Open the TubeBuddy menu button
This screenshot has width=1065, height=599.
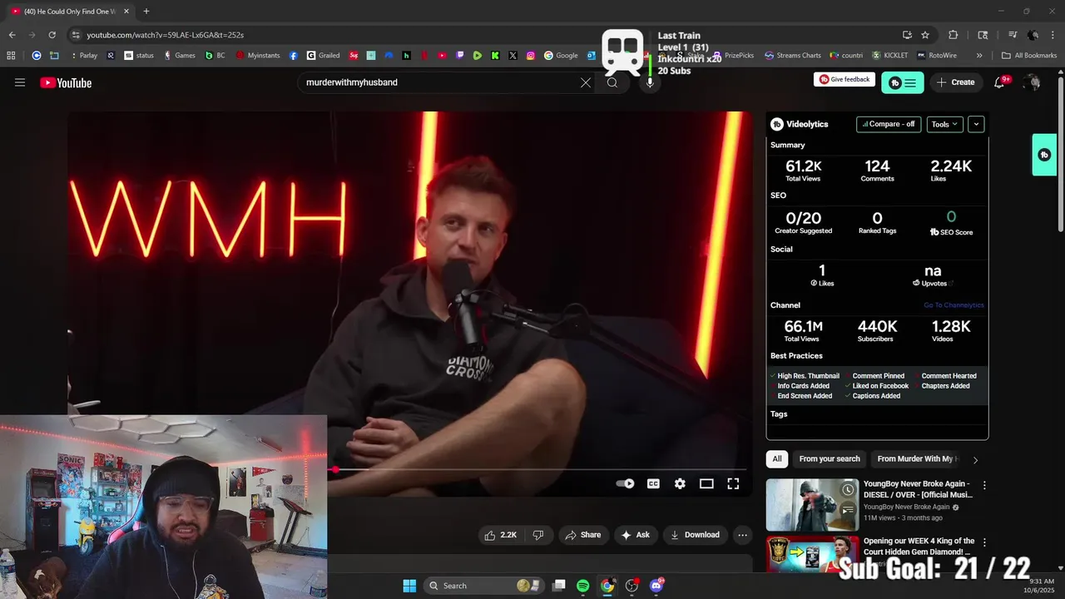[903, 82]
